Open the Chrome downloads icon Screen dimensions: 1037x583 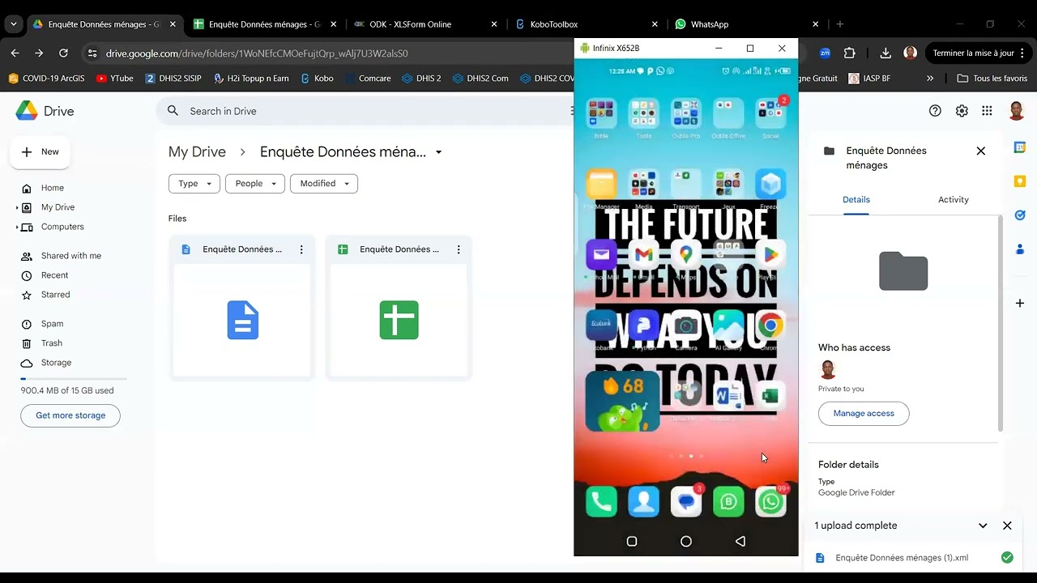886,53
